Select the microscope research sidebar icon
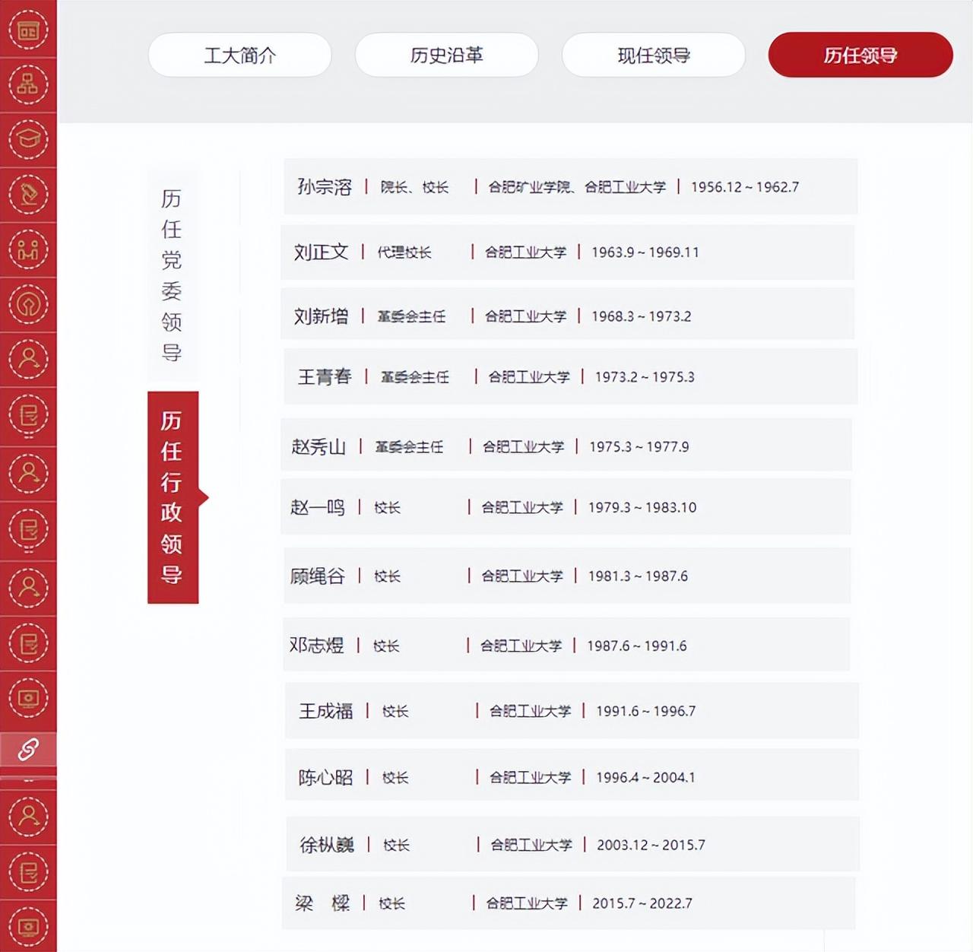The height and width of the screenshot is (952, 973). [x=28, y=195]
